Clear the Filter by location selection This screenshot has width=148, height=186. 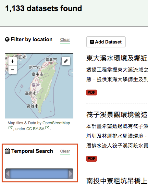[65, 40]
